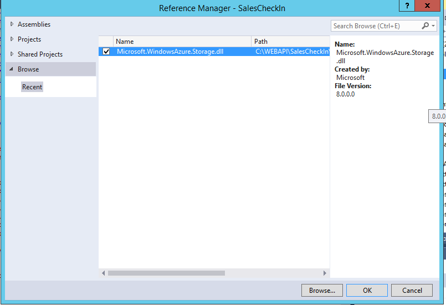Expand the Projects category
This screenshot has height=305, width=446.
[12, 39]
